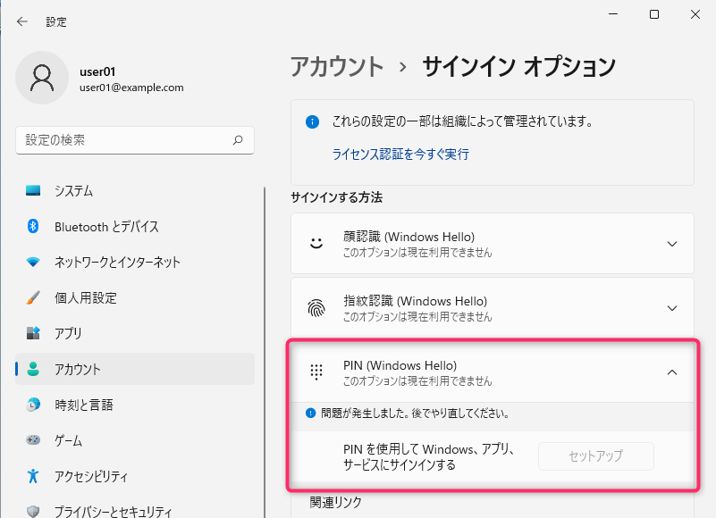Click the ライセンス認証を今すぐ実行 link

(400, 155)
